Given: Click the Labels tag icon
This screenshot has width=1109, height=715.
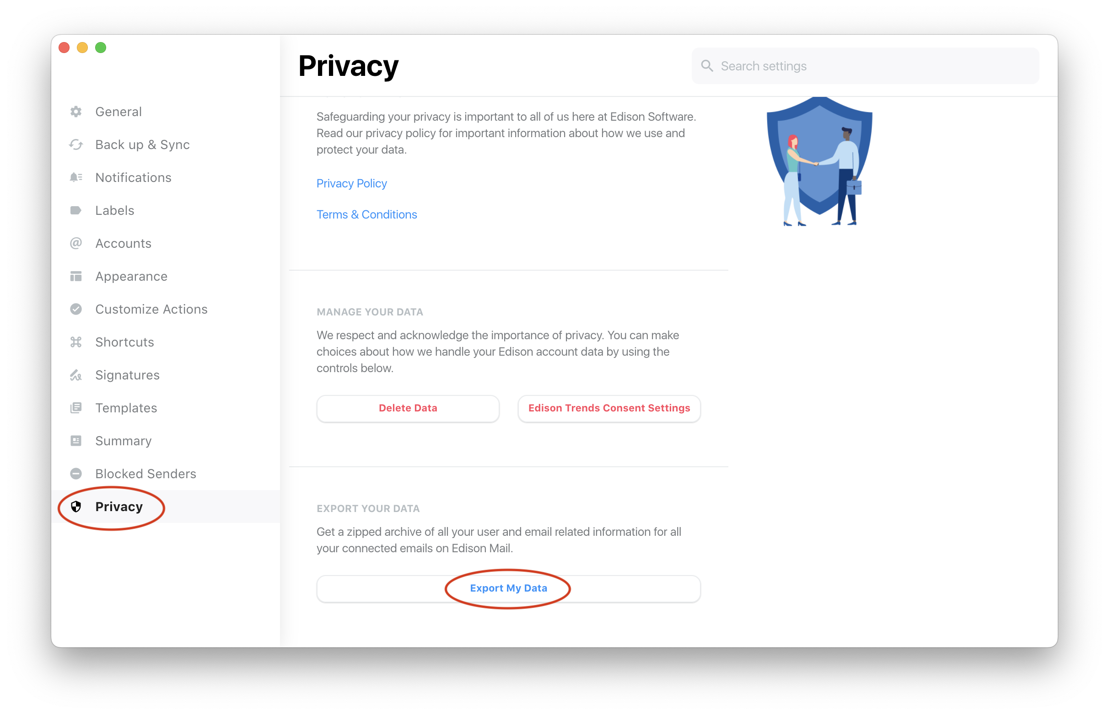Looking at the screenshot, I should [x=76, y=211].
